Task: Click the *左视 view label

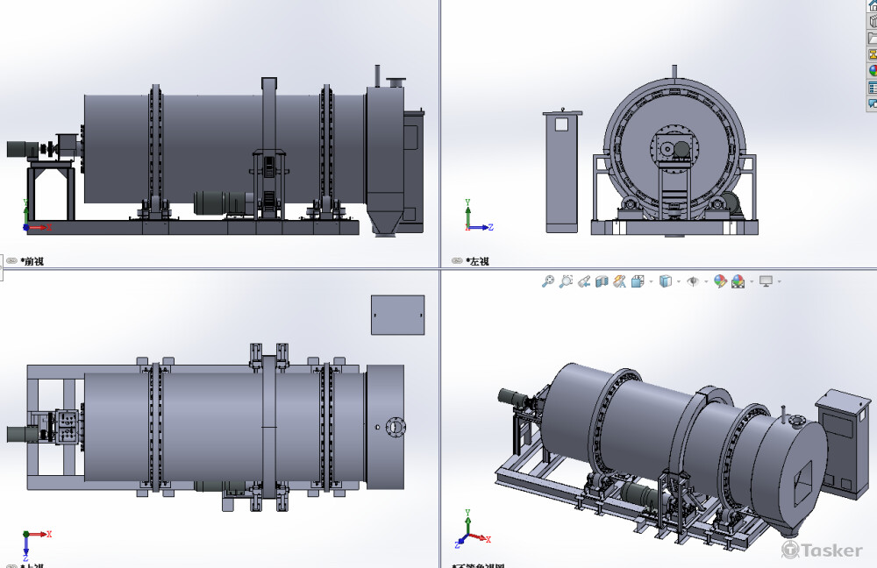Action: (x=479, y=260)
